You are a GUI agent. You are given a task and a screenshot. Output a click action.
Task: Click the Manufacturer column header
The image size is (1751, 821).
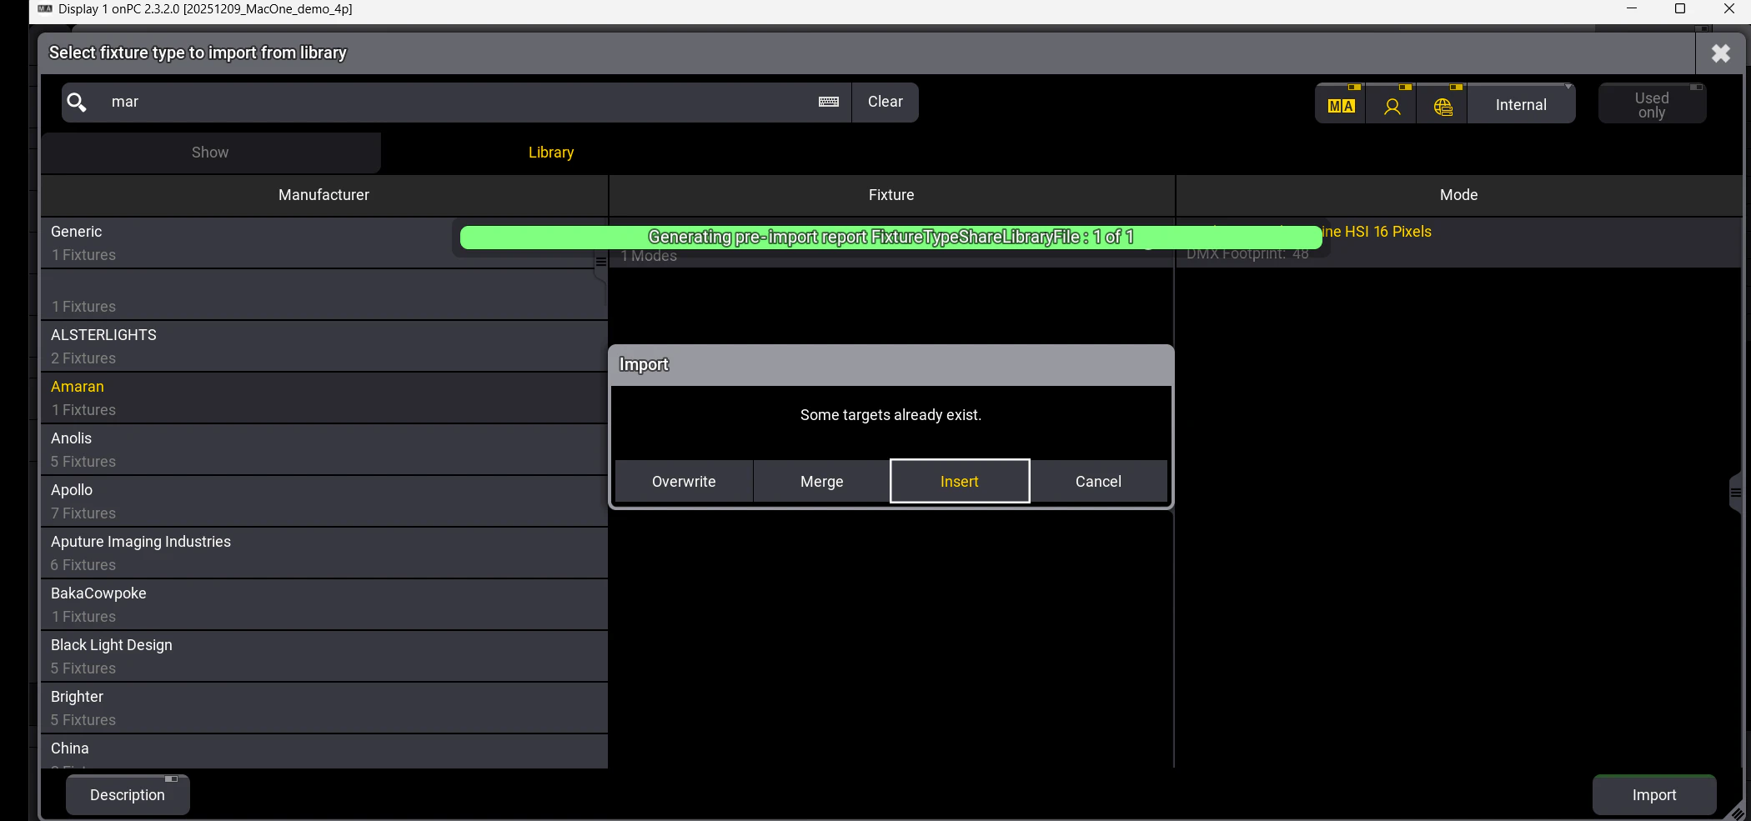pos(324,195)
